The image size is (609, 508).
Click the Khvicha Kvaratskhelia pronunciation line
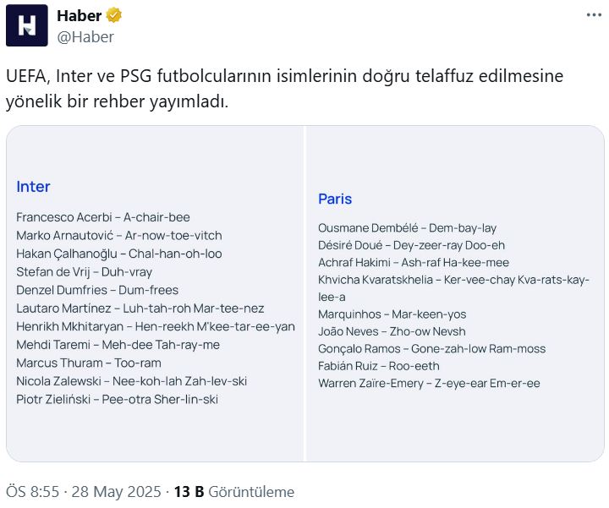click(453, 288)
